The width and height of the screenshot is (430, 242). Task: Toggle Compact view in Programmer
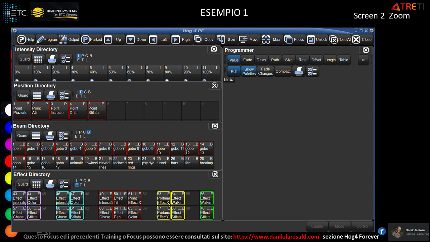pyautogui.click(x=283, y=71)
